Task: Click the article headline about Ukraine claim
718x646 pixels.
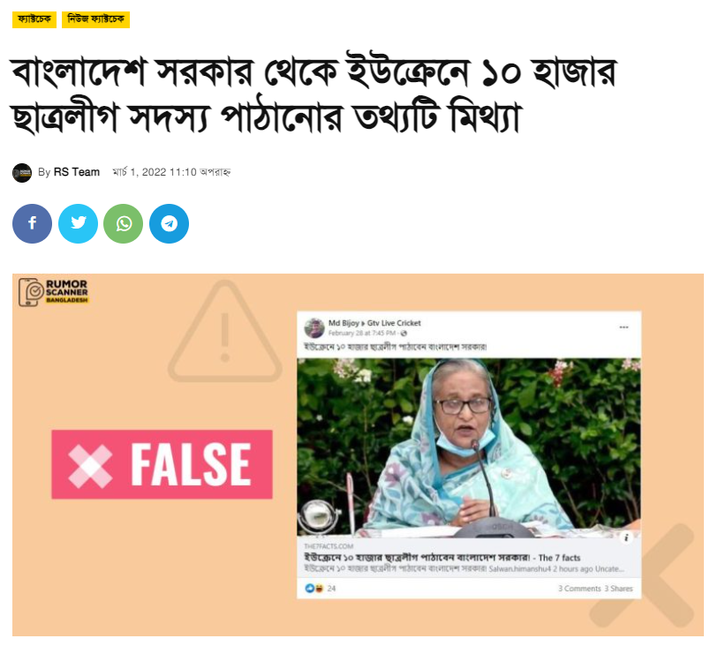Action: pyautogui.click(x=314, y=94)
